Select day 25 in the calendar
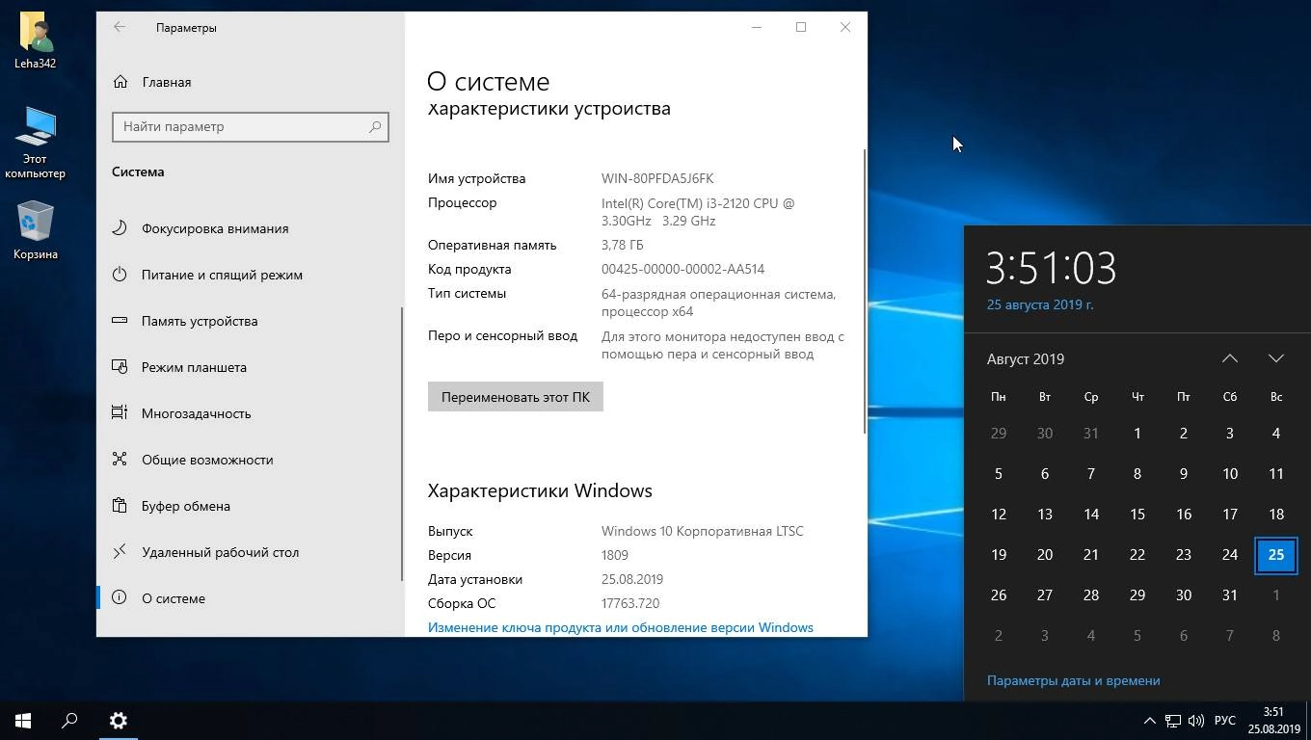Image resolution: width=1311 pixels, height=740 pixels. 1276,555
